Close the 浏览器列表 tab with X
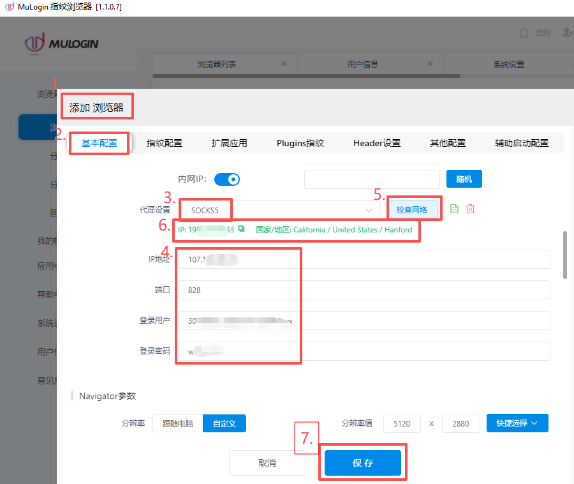This screenshot has height=484, width=574. pyautogui.click(x=284, y=64)
